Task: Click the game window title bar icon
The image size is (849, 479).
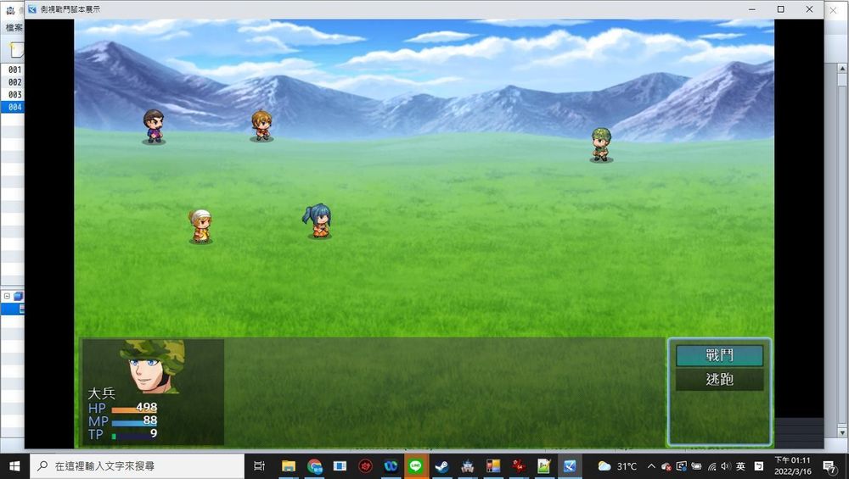Action: tap(32, 9)
